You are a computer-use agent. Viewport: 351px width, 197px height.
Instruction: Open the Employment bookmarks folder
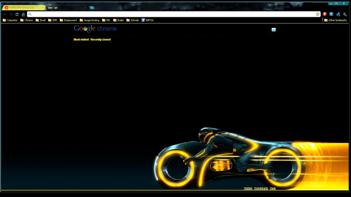tap(68, 20)
